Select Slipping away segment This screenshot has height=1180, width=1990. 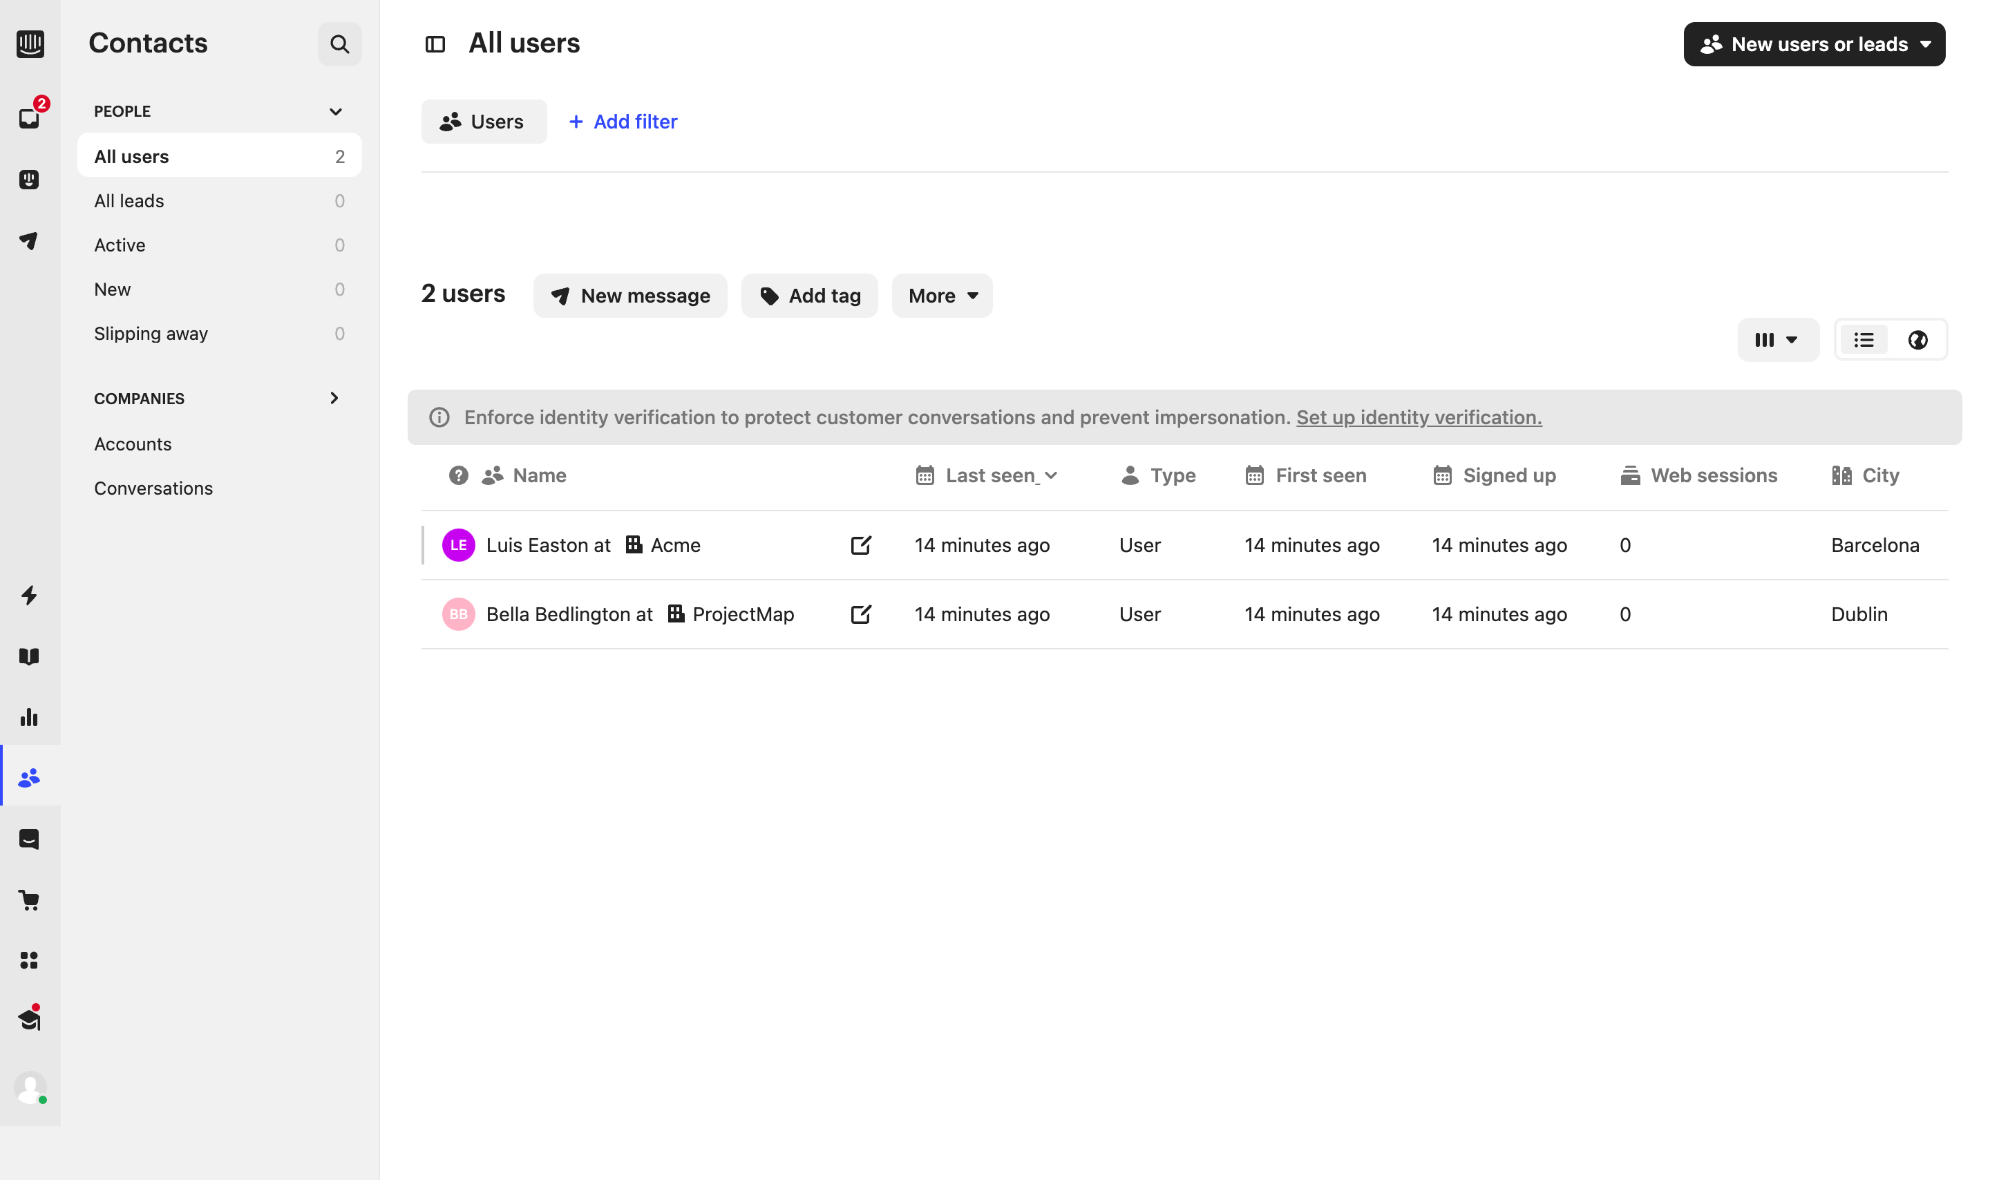pos(220,334)
